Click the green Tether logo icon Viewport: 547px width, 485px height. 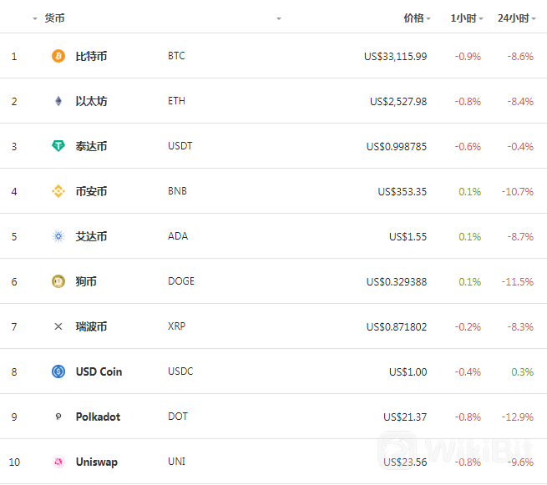(x=58, y=146)
